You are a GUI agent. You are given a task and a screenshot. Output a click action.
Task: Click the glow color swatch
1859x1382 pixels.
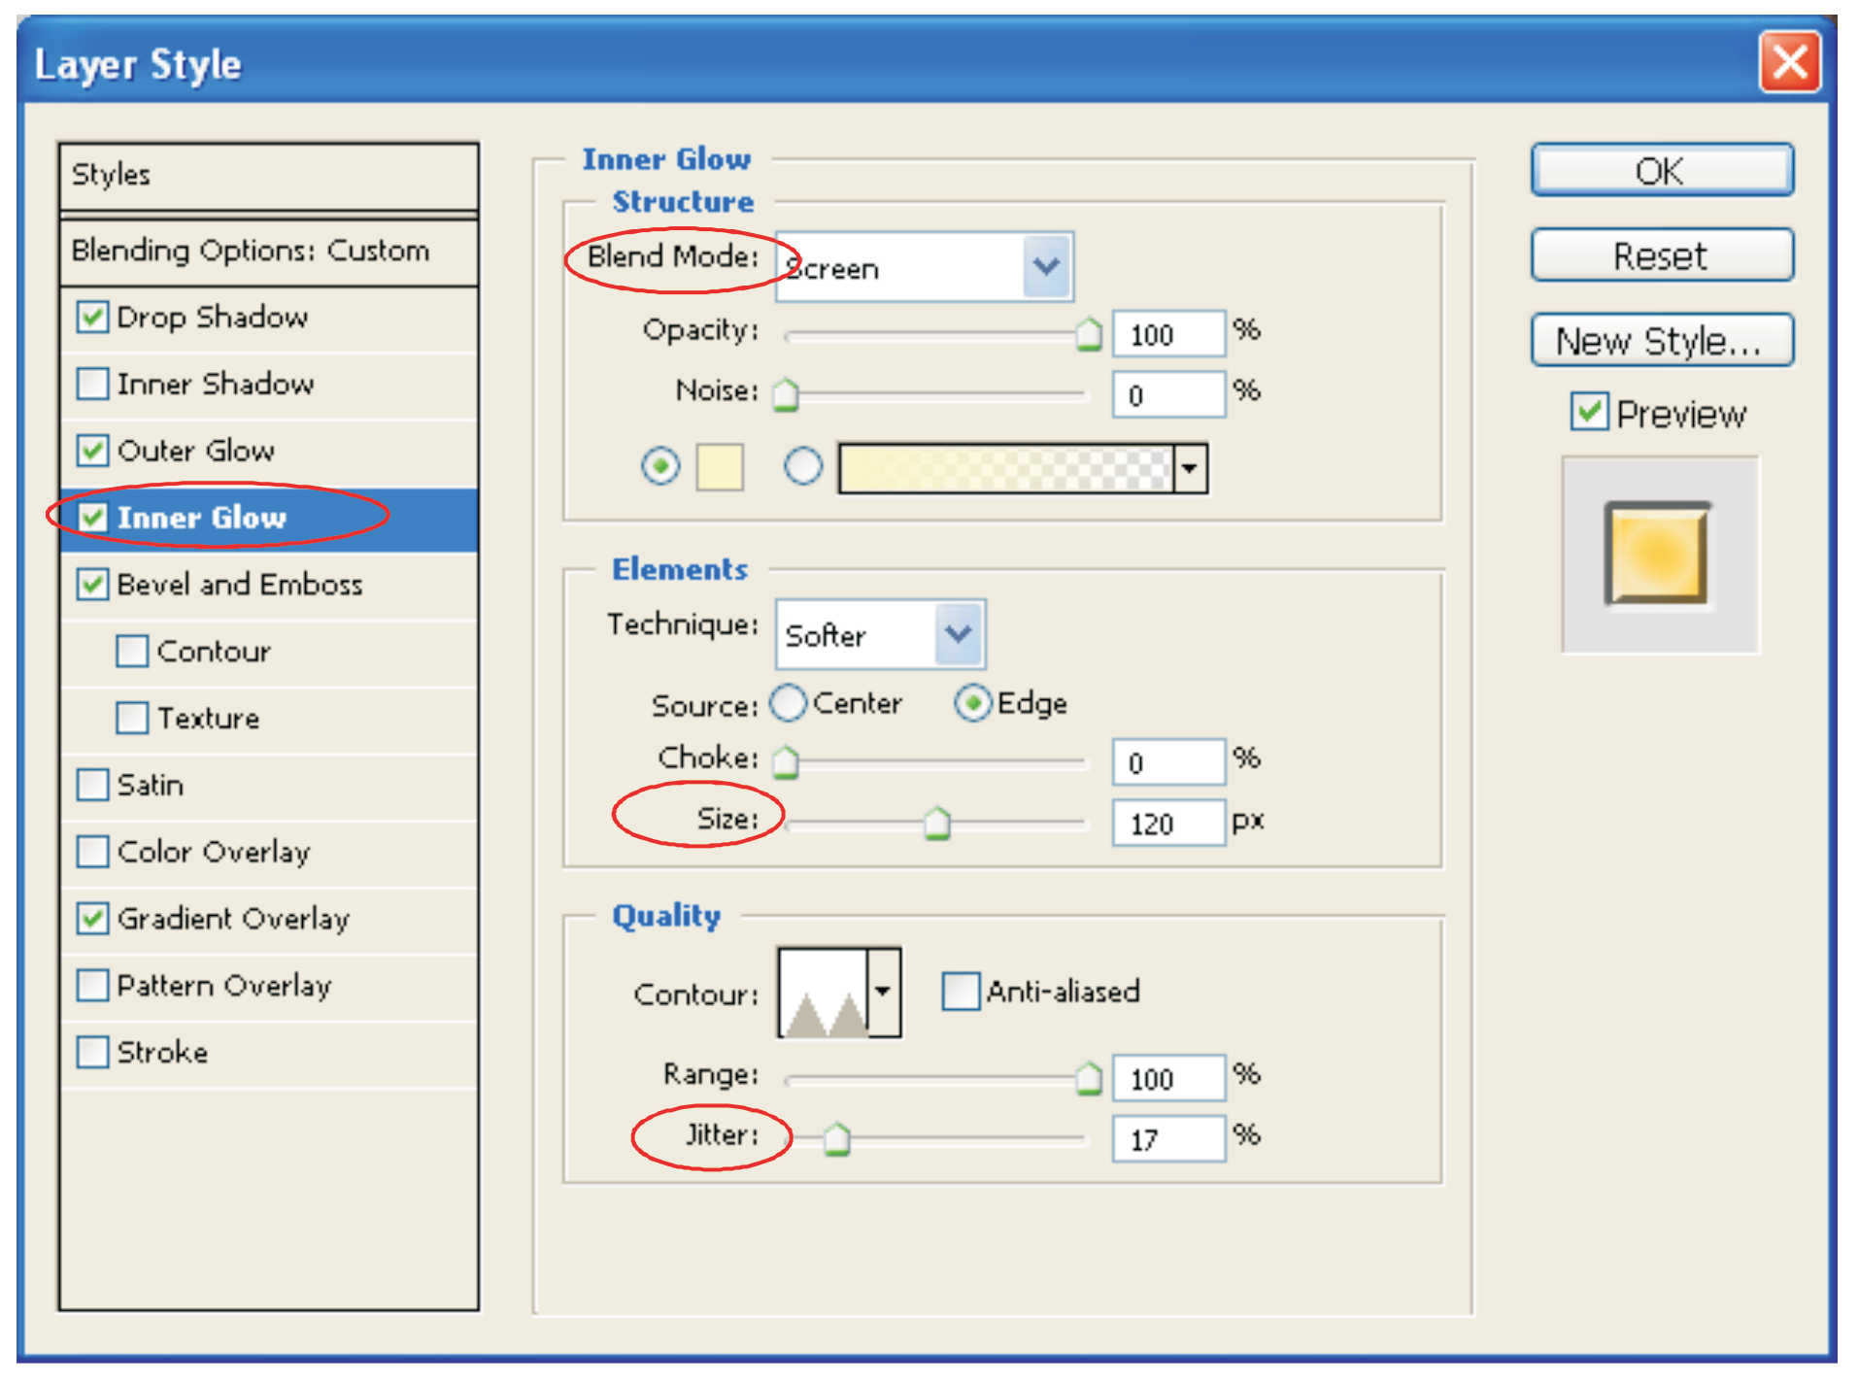pos(719,468)
